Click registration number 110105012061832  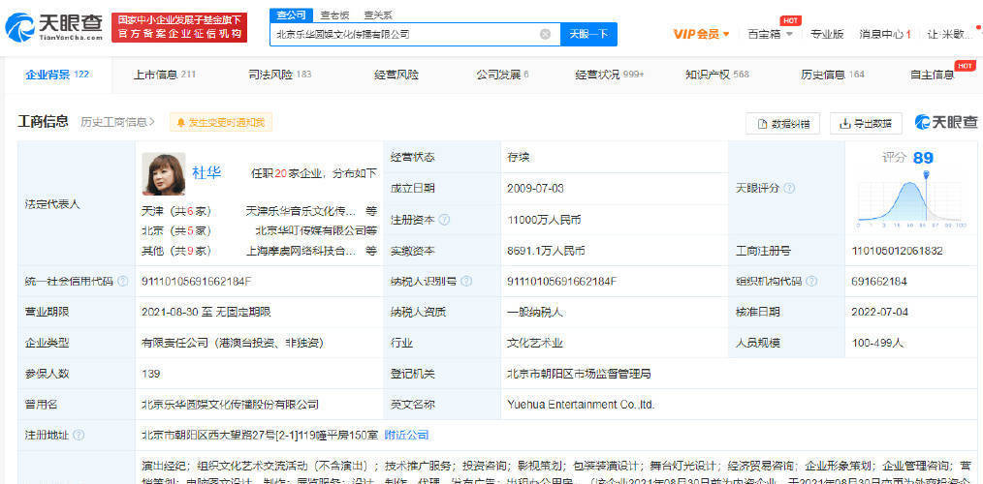(897, 251)
